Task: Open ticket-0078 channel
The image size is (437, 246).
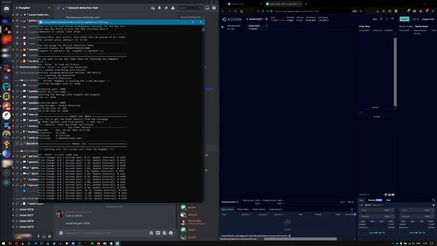Action: (x=27, y=221)
